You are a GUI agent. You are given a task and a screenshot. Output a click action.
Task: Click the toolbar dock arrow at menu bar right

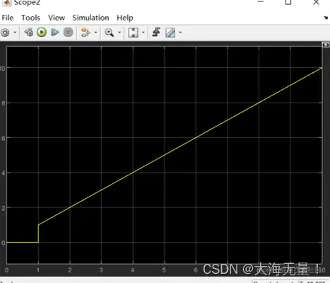(326, 18)
